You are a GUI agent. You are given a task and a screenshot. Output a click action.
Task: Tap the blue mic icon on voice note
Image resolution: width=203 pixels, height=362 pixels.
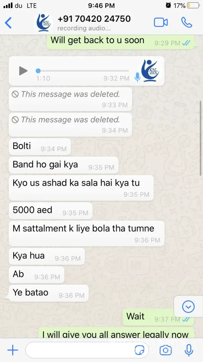point(137,77)
